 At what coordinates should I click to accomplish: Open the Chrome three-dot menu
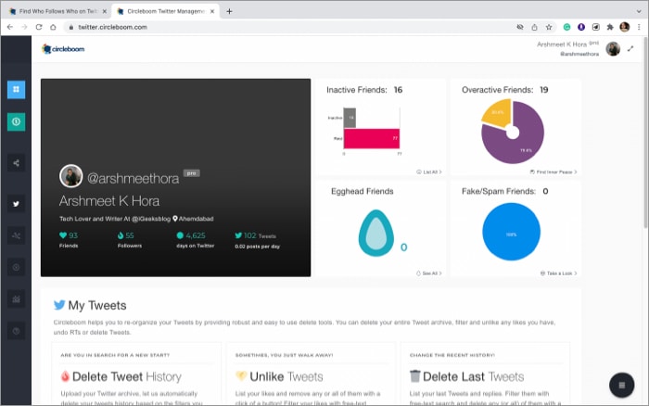639,27
